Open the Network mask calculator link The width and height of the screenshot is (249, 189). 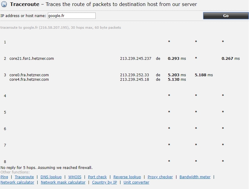coord(63,182)
